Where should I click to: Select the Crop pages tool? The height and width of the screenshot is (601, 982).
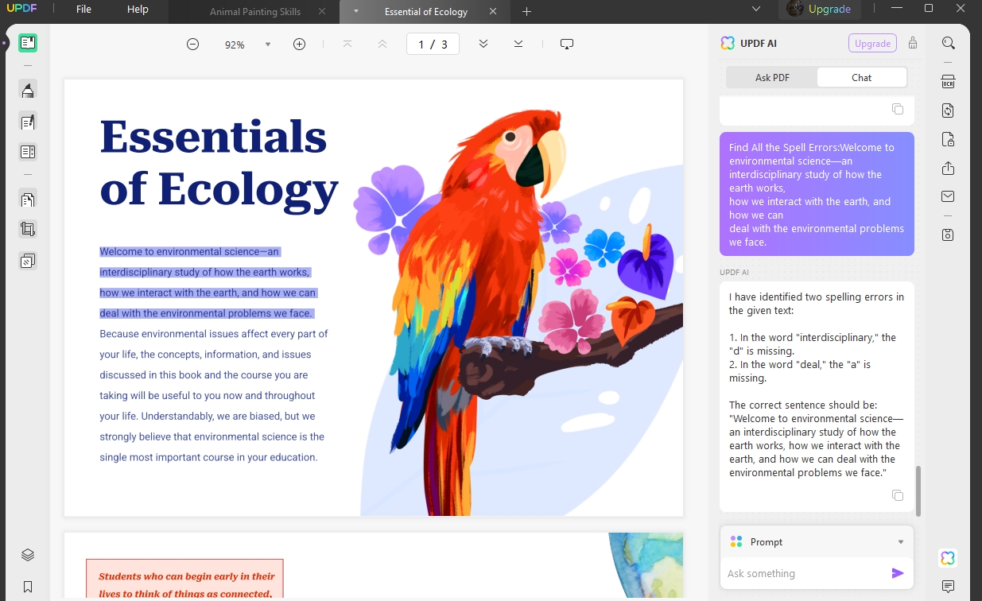point(28,228)
